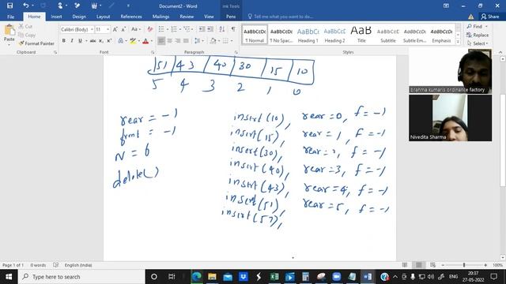Increase paragraph indent
The height and width of the screenshot is (284, 506).
click(210, 29)
